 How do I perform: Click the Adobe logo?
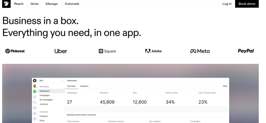point(153,51)
